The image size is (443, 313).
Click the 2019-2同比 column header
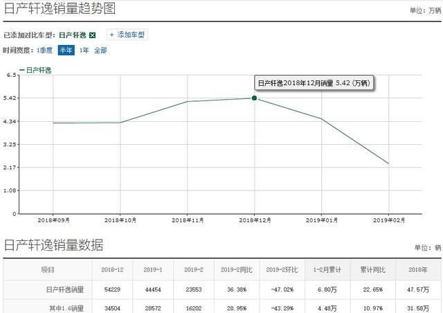[237, 269]
